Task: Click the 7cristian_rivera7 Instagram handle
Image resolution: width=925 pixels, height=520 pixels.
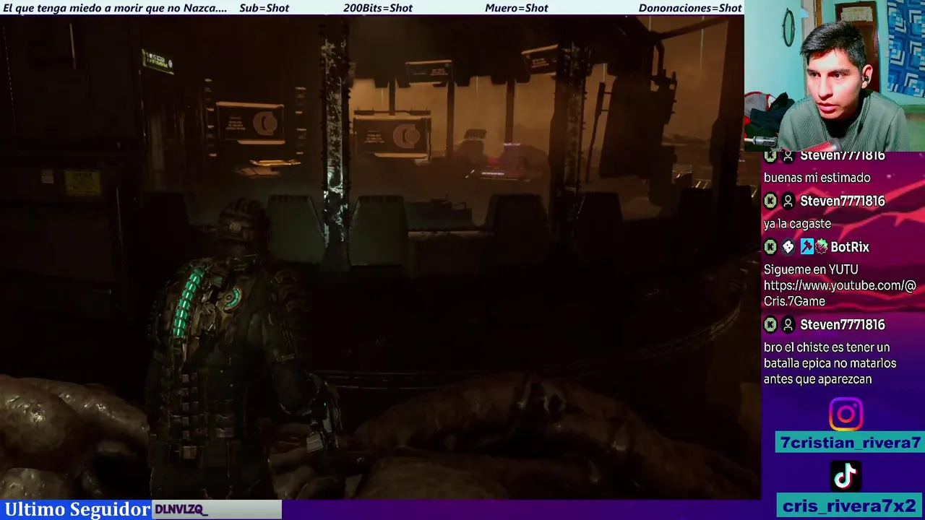Action: click(x=850, y=443)
